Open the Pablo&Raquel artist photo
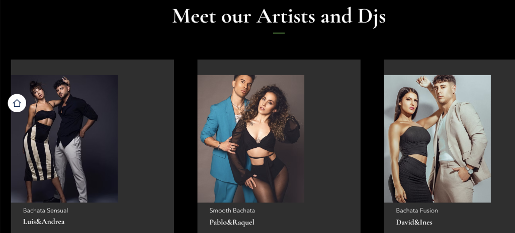 pos(250,139)
